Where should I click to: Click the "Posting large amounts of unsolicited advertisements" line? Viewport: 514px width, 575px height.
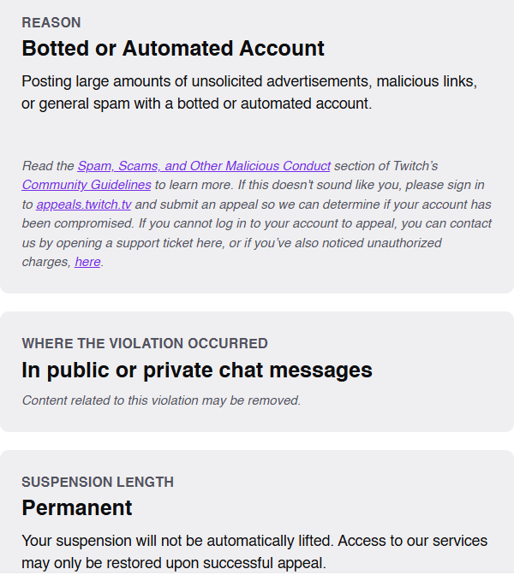tap(248, 82)
